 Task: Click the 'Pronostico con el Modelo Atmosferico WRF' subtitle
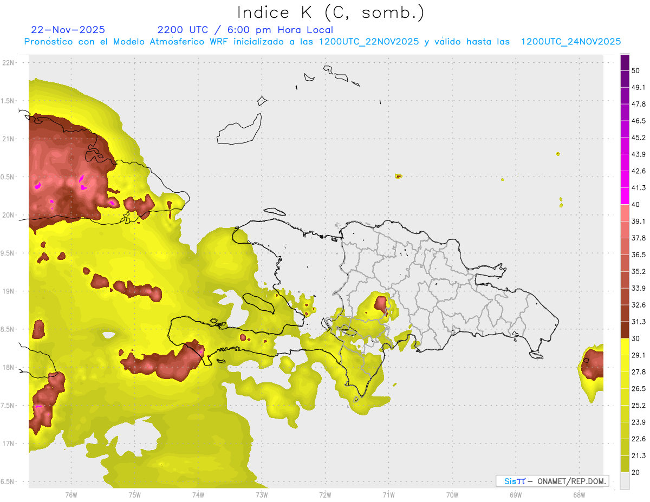click(x=126, y=42)
